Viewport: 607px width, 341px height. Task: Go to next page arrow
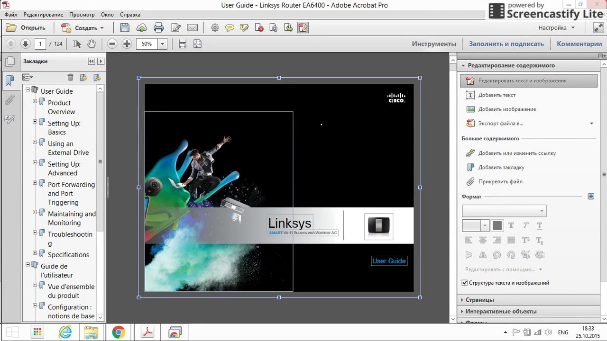coord(26,44)
